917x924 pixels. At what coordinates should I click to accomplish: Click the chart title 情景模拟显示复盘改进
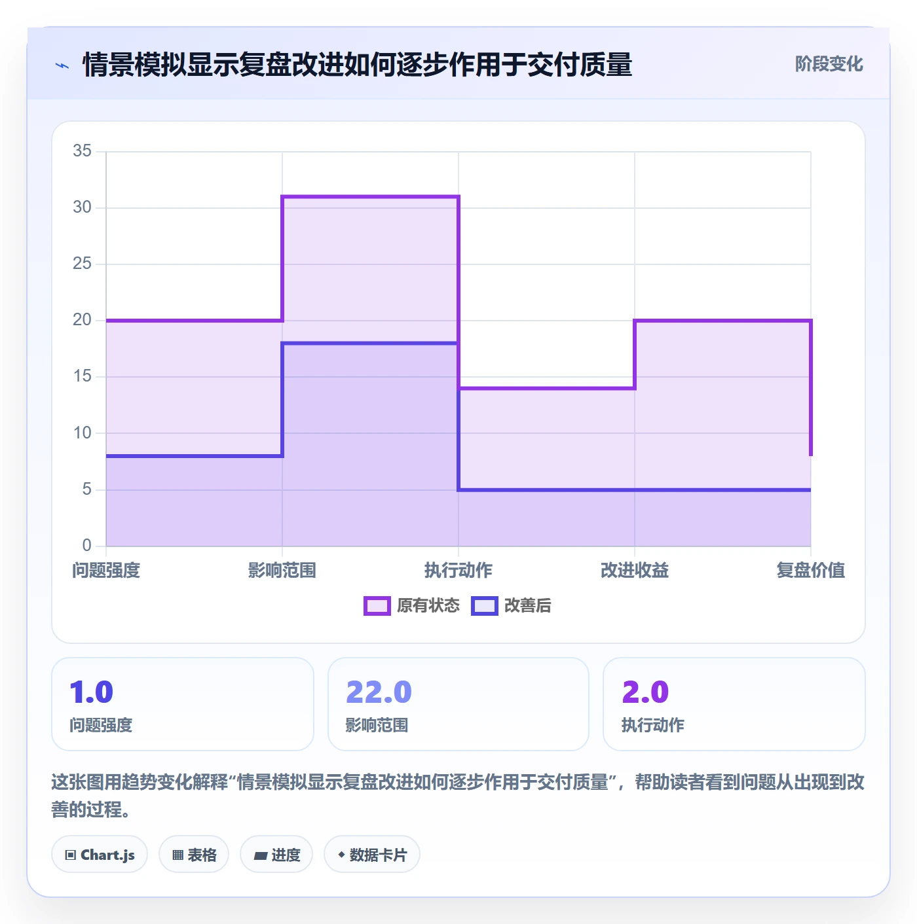(x=357, y=65)
